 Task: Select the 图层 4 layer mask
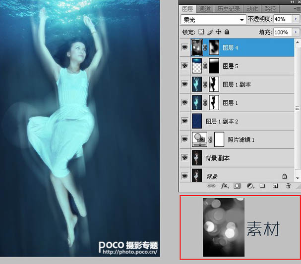214,47
